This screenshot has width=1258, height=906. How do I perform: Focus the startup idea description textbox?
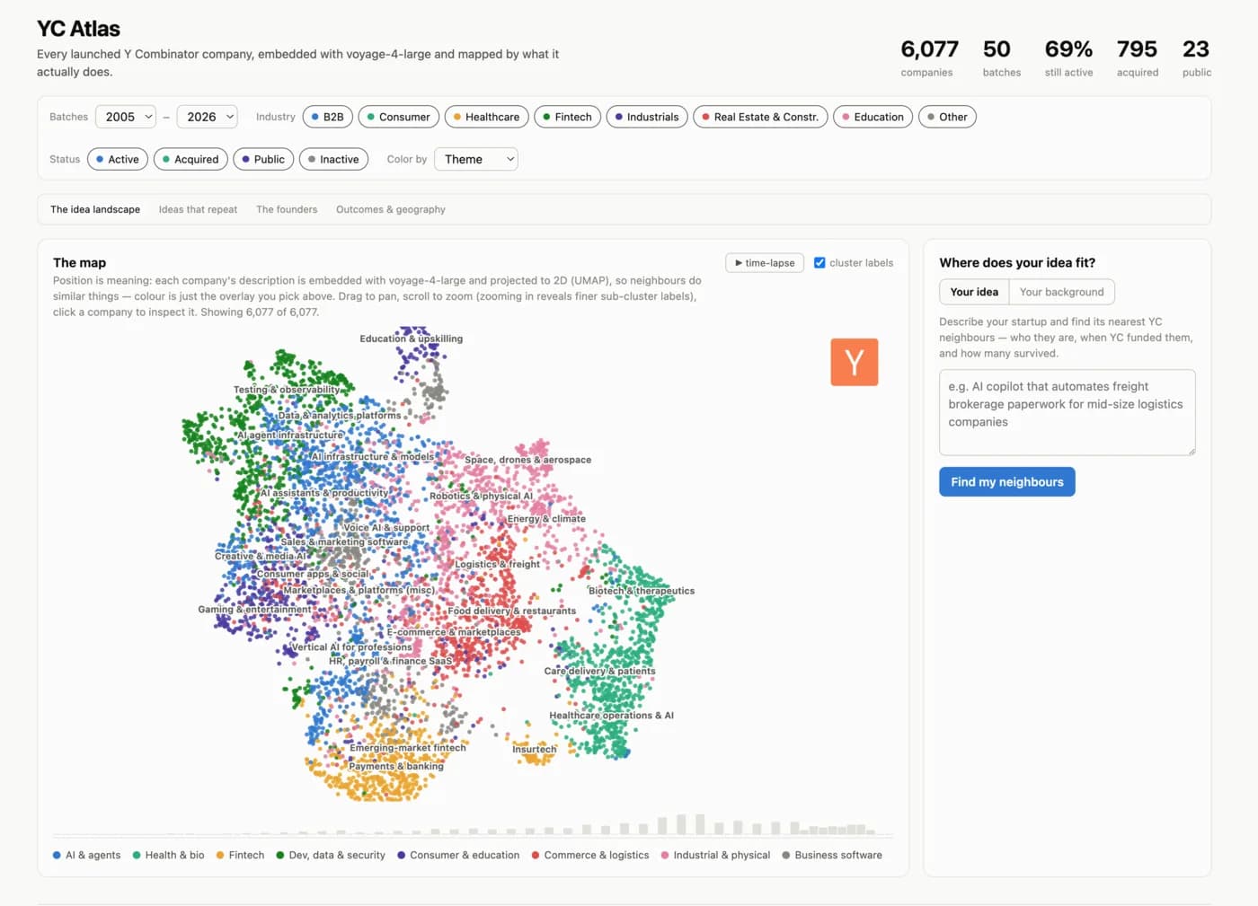tap(1067, 412)
